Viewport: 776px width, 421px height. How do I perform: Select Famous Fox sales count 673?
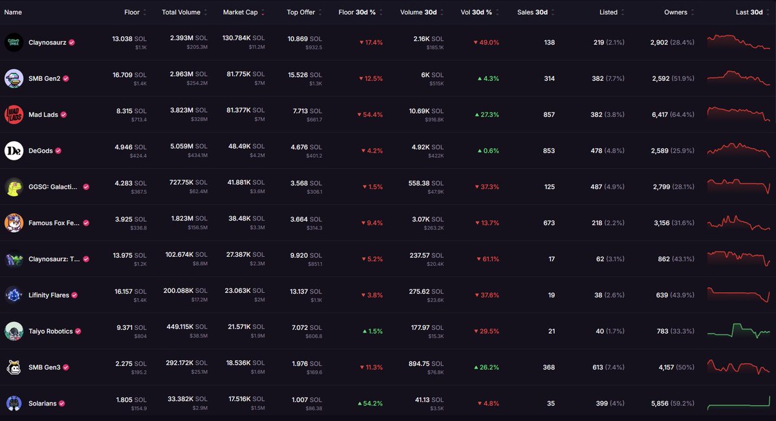549,223
